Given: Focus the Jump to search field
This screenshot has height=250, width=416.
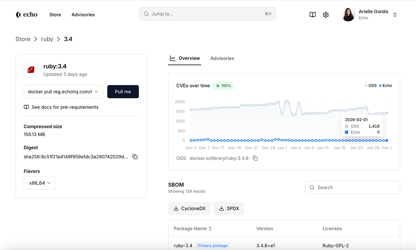Looking at the screenshot, I should pos(208,14).
